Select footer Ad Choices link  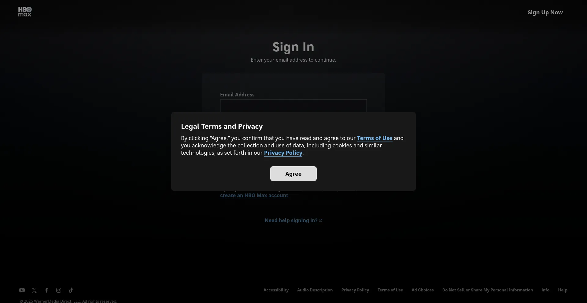[x=423, y=290]
